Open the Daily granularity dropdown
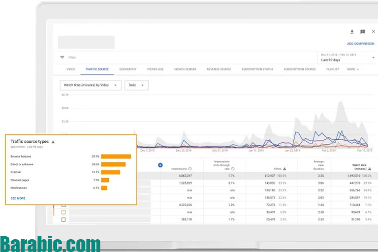The width and height of the screenshot is (378, 252). pyautogui.click(x=136, y=85)
